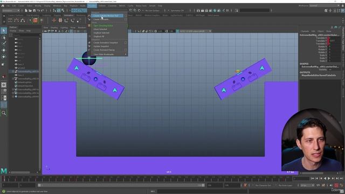The height and width of the screenshot is (194, 345).
Task: Choose Ghost Selected menu entry
Action: pyautogui.click(x=100, y=29)
